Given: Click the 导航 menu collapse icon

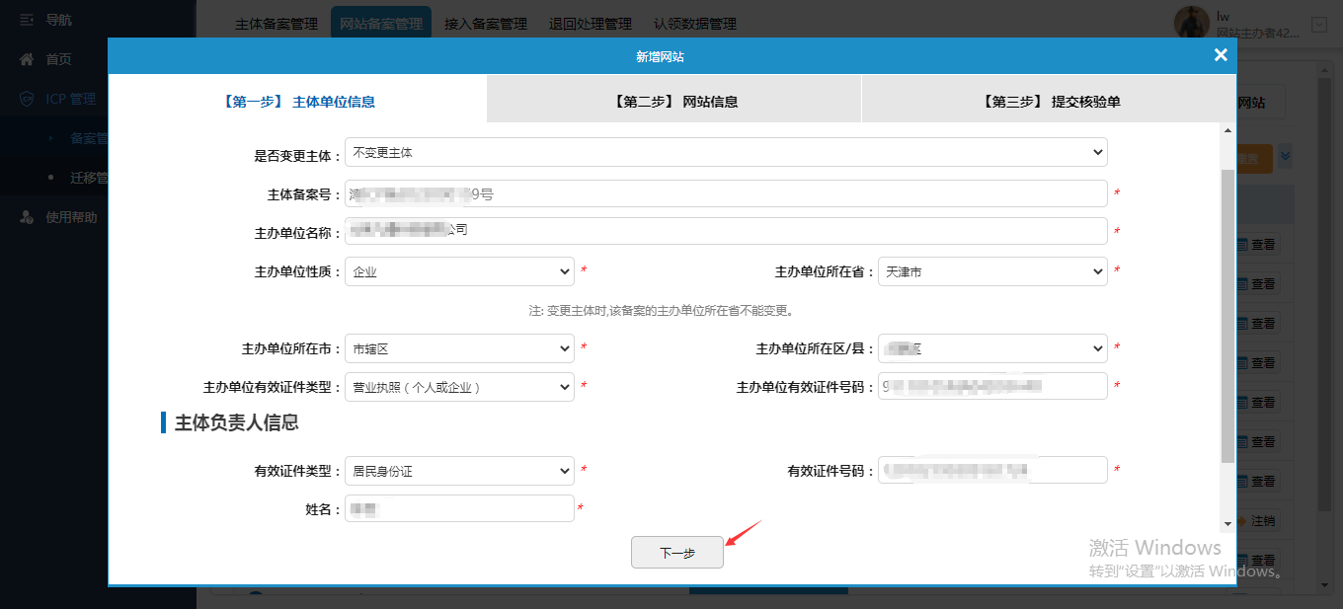Looking at the screenshot, I should coord(27,20).
